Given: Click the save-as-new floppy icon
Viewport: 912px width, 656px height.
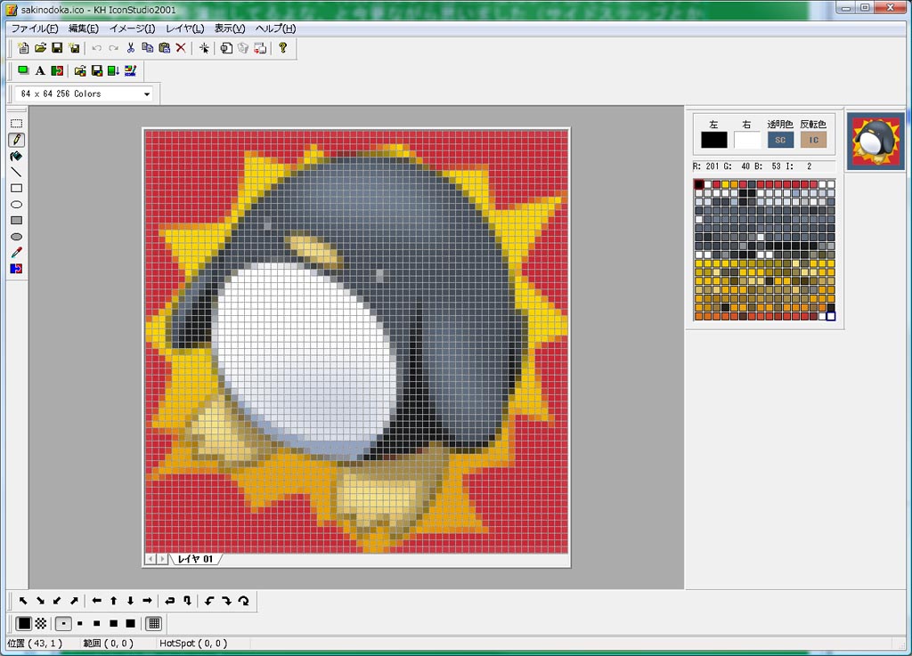Looking at the screenshot, I should tap(74, 48).
